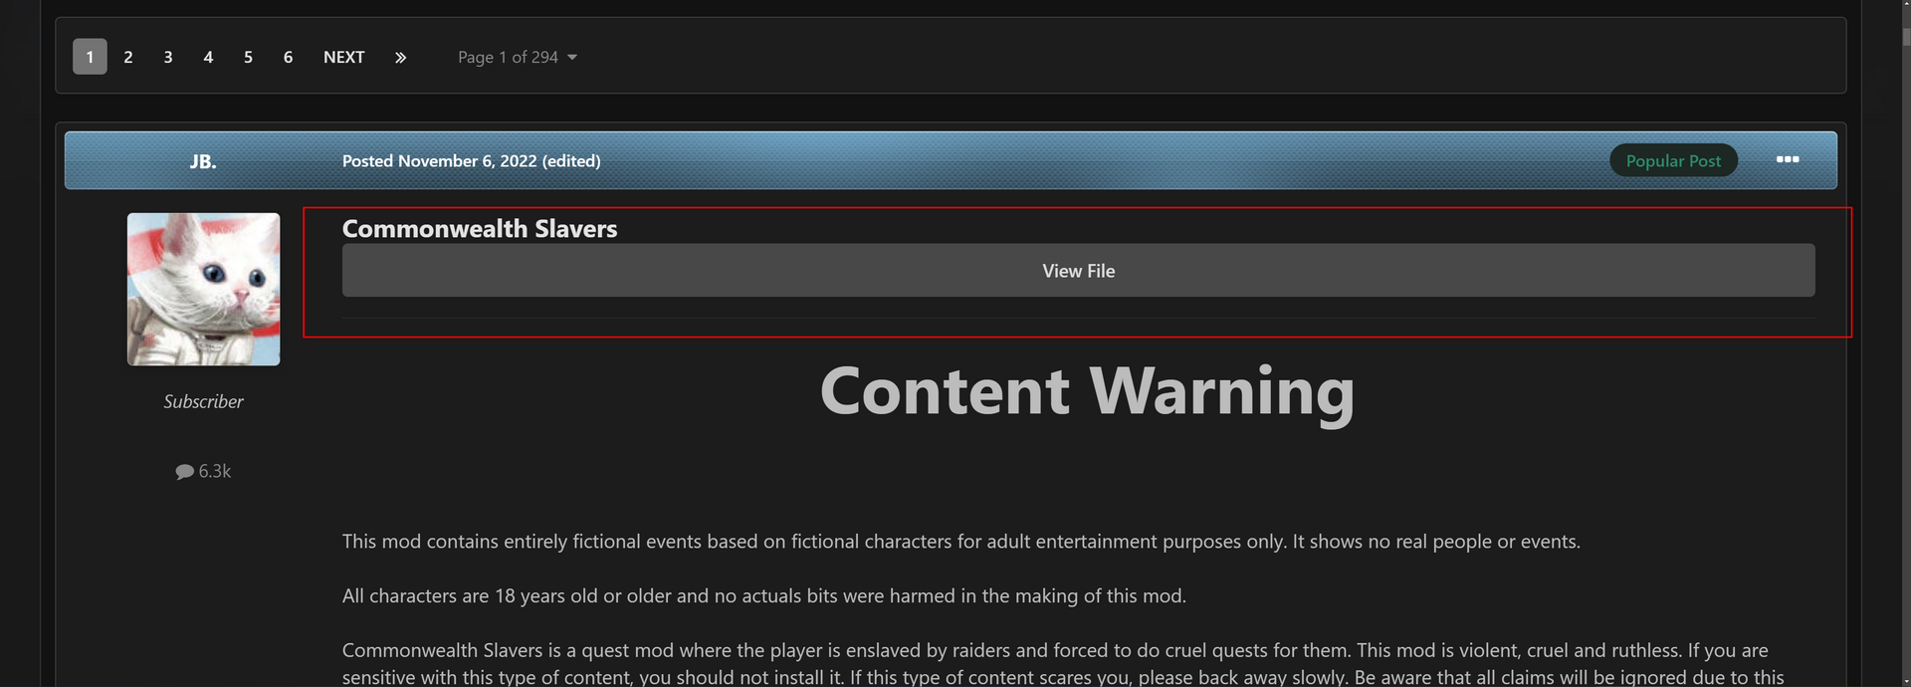Jump to last page double-chevron icon
1911x687 pixels.
[x=400, y=57]
